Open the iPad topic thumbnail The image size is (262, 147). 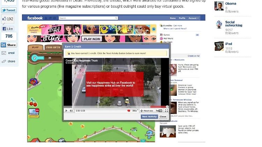(219, 46)
